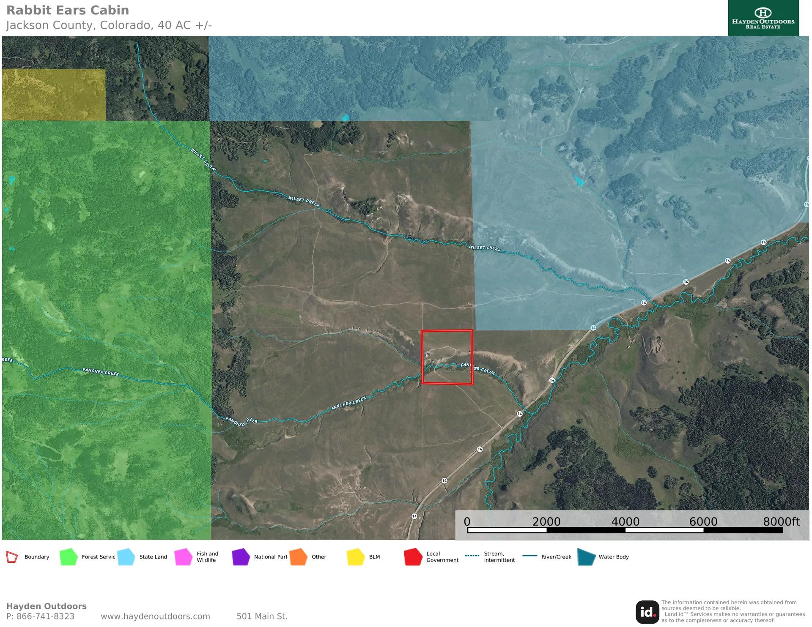
Task: Click the orange Other legend icon
Action: pyautogui.click(x=299, y=557)
